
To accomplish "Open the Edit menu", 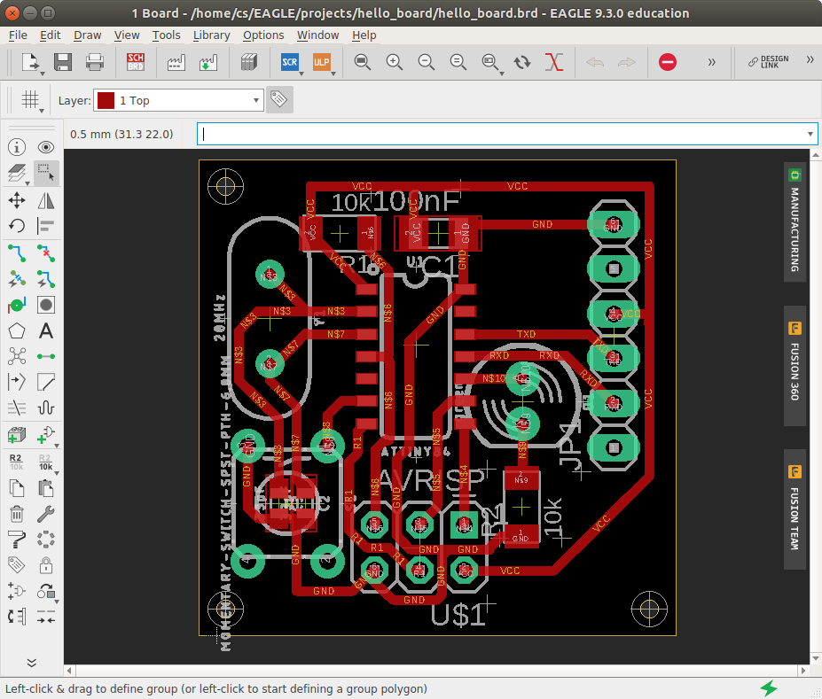I will (x=51, y=35).
